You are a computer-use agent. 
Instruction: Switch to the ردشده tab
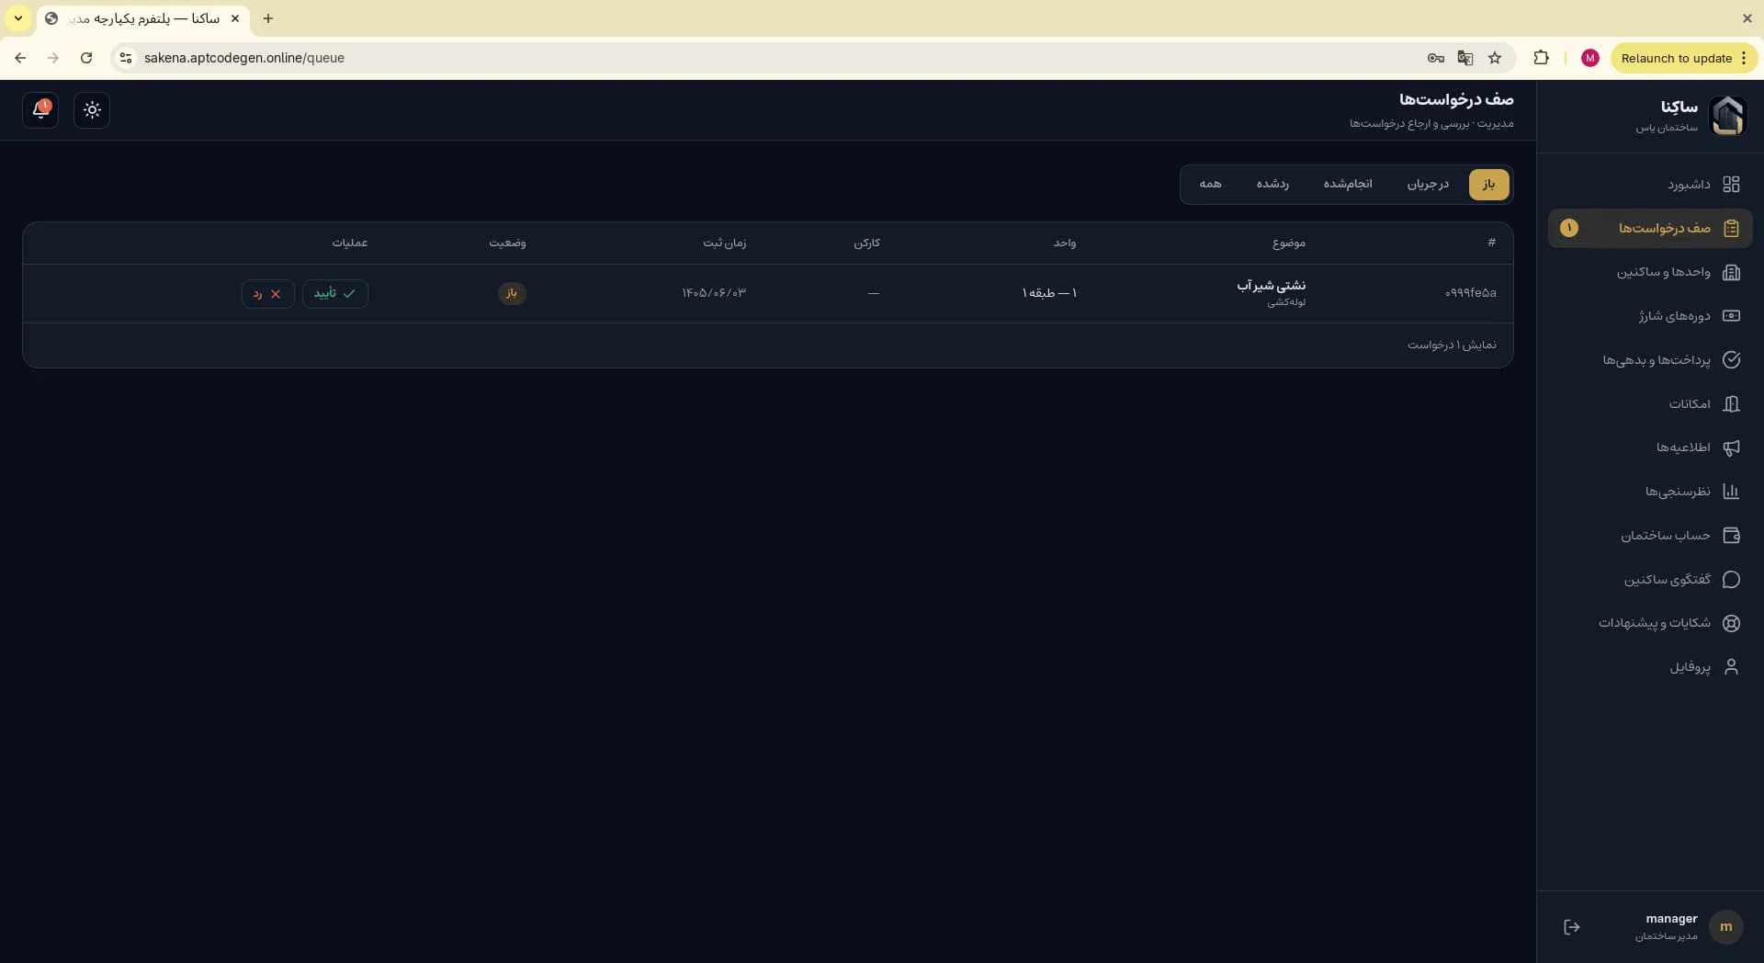click(x=1272, y=185)
